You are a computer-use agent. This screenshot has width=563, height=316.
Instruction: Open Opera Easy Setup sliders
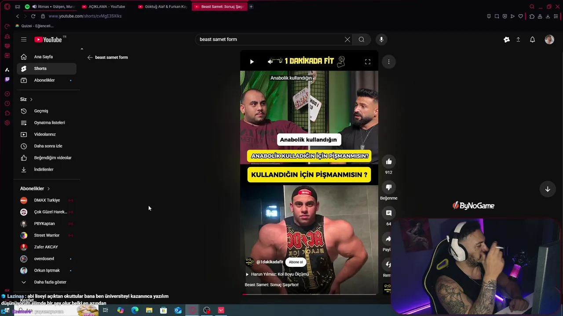click(x=556, y=16)
